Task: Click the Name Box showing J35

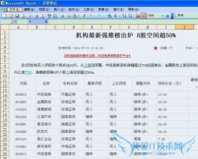Action: point(14,22)
